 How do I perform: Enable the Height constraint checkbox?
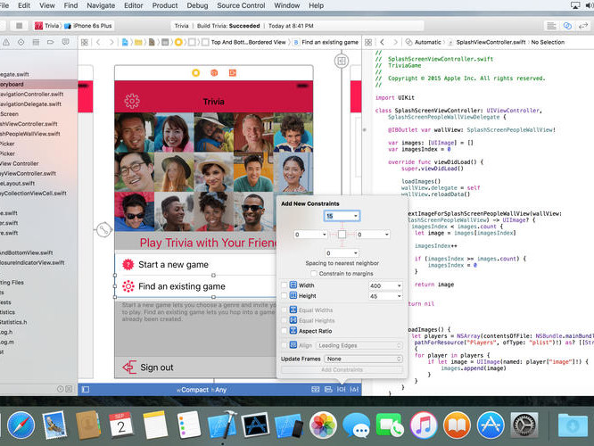(285, 295)
